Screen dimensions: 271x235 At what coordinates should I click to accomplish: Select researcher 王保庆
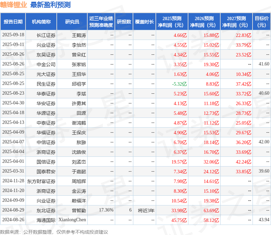pos(79,133)
